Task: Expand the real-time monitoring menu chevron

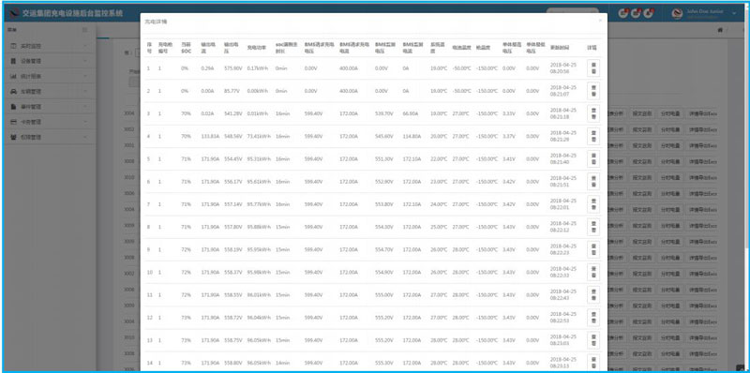Action: coord(84,46)
